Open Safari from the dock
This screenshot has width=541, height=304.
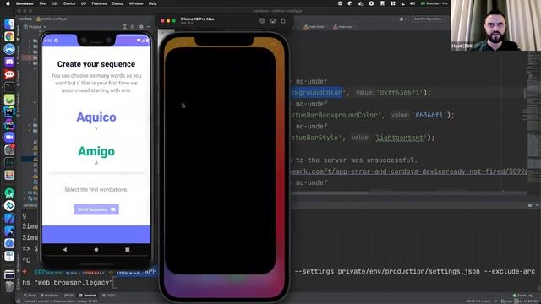coord(9,243)
